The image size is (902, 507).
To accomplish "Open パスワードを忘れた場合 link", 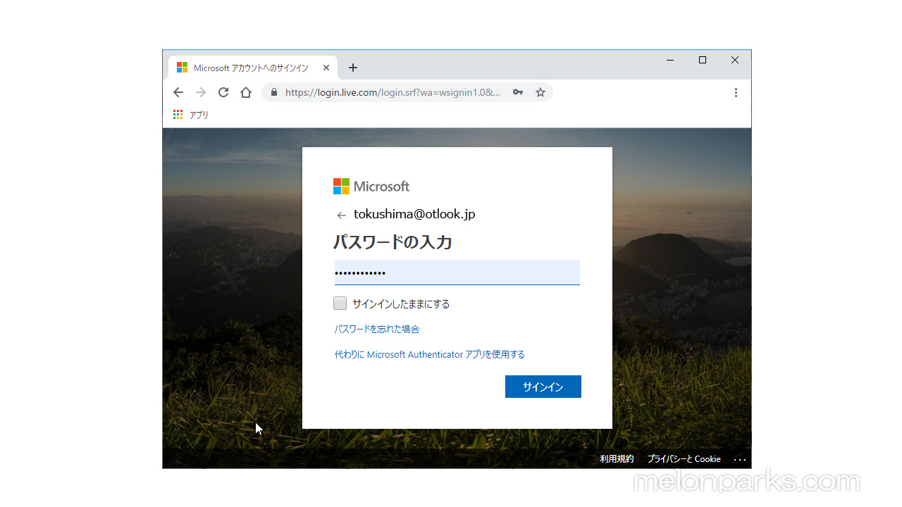I will pyautogui.click(x=377, y=329).
